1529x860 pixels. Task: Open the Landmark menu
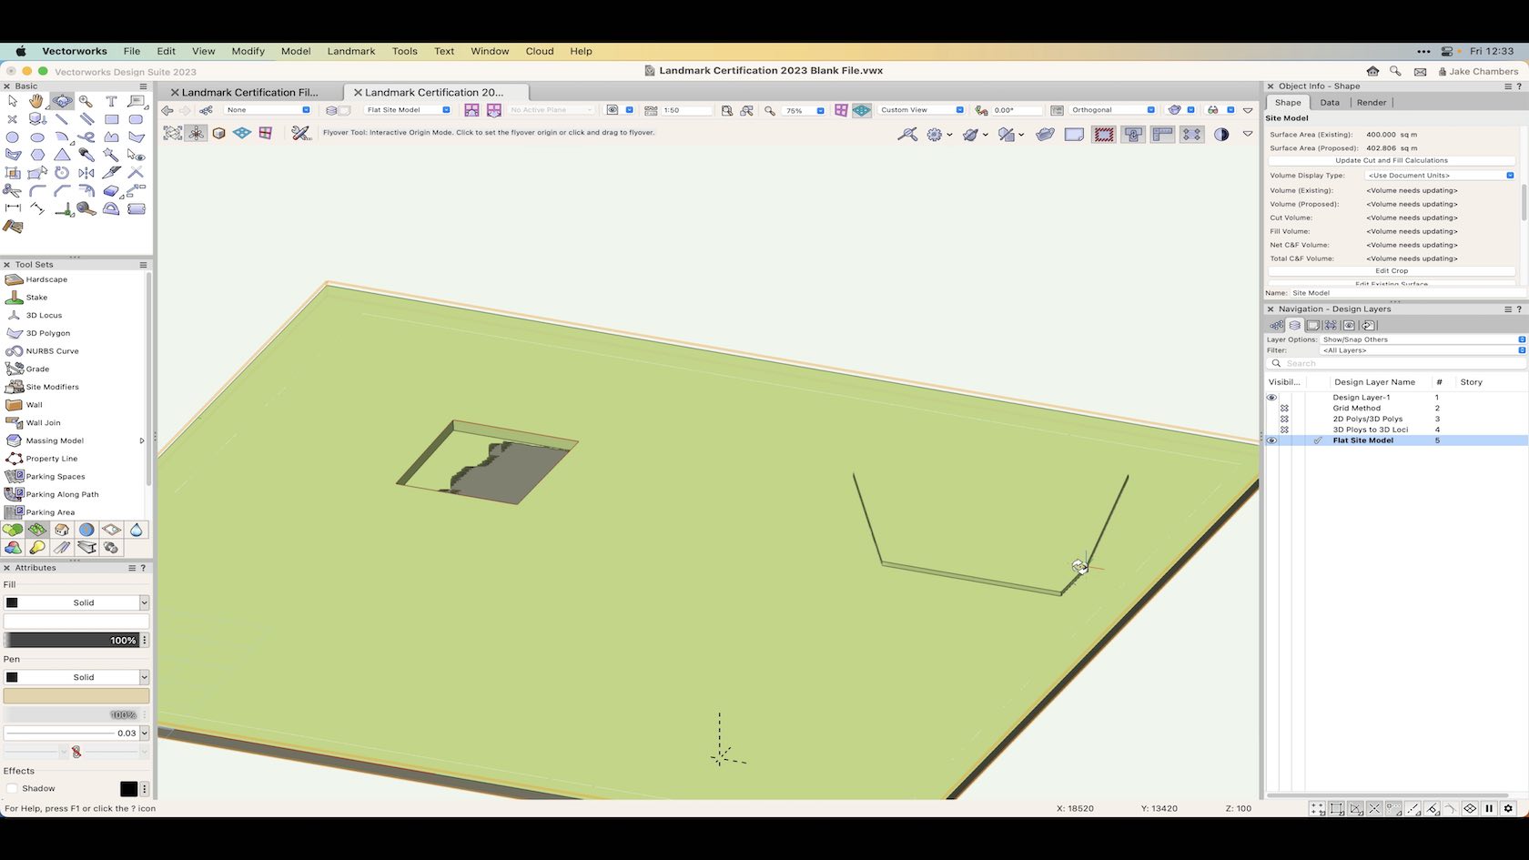pos(351,52)
